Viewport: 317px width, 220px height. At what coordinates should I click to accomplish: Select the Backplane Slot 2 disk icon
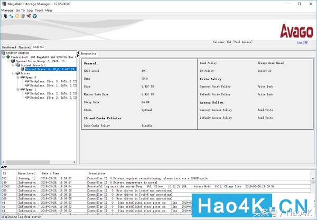click(27, 93)
